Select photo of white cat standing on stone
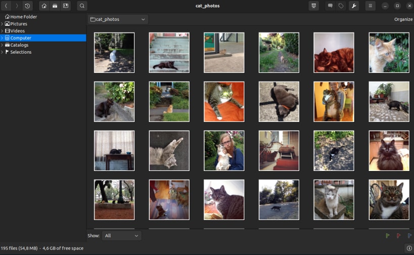Image resolution: width=414 pixels, height=255 pixels. [x=334, y=200]
